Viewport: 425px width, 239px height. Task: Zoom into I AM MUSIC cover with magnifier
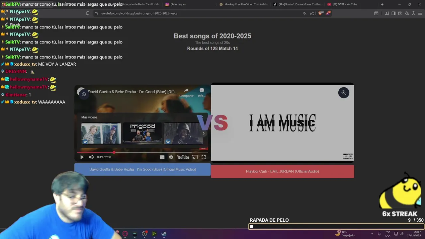click(x=344, y=93)
